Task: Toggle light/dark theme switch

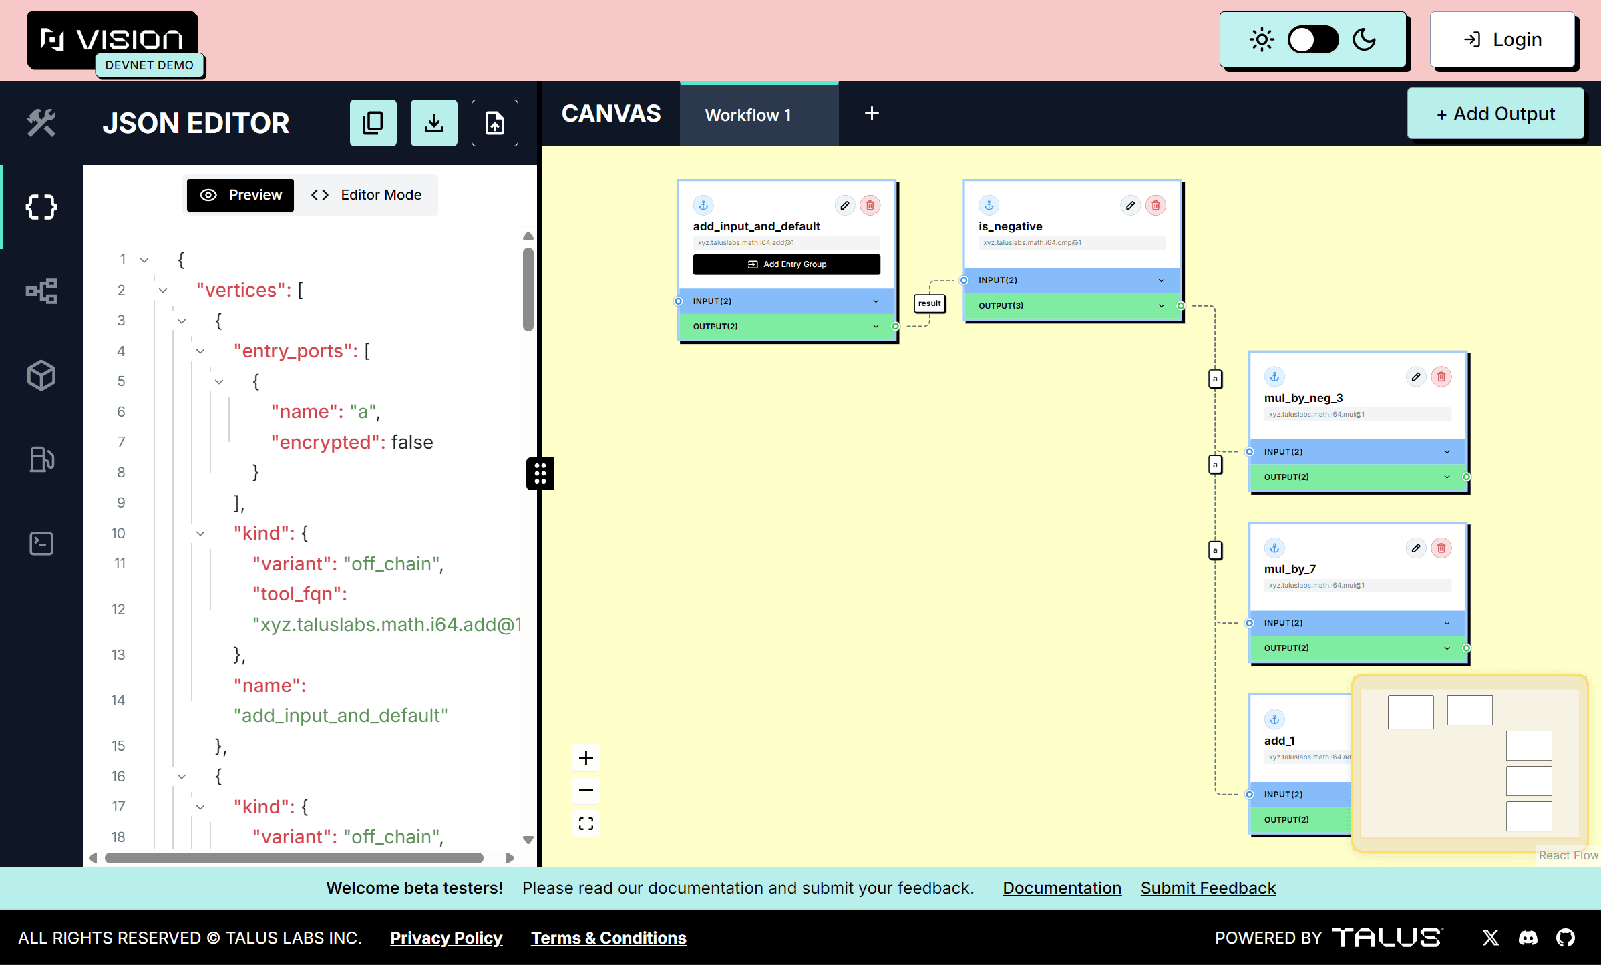Action: coord(1312,40)
